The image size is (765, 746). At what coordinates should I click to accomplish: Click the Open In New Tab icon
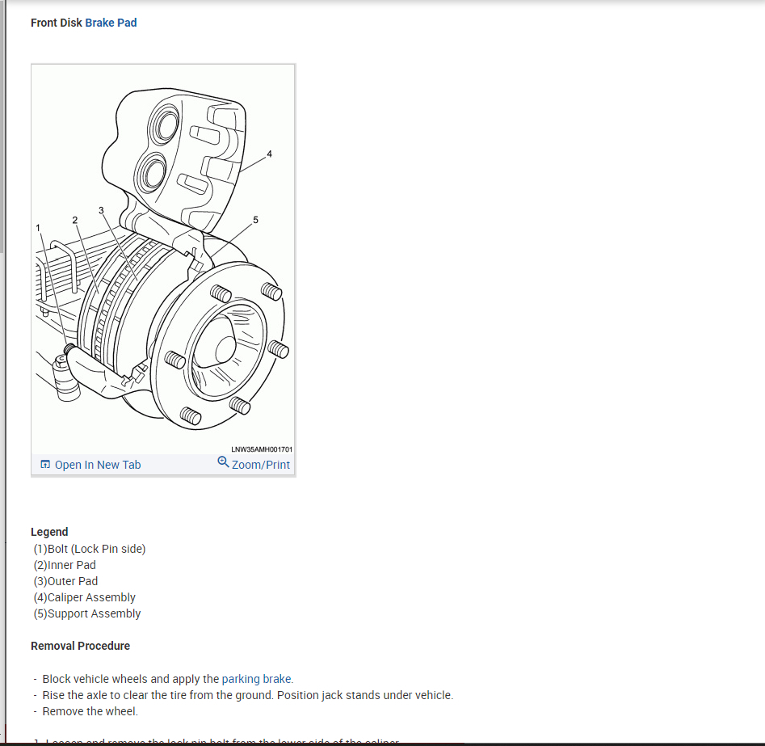[45, 464]
